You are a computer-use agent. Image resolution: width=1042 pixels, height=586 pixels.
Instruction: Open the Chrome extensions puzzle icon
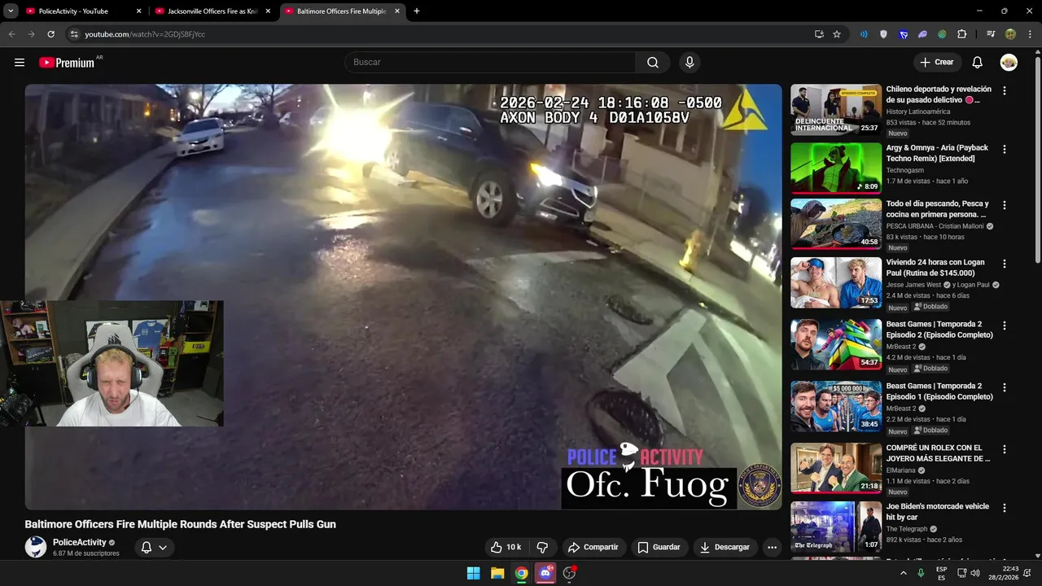tap(962, 34)
